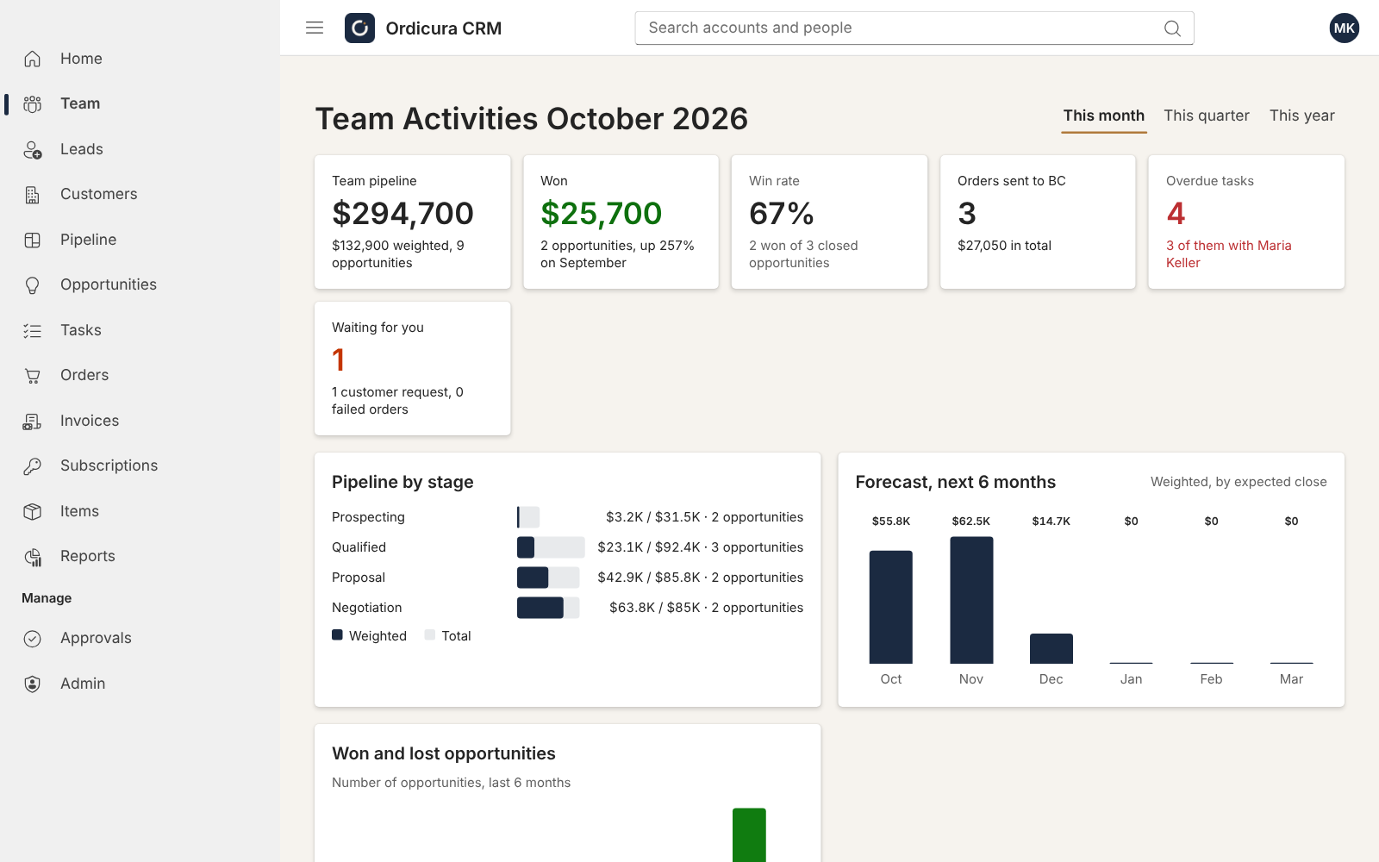This screenshot has height=862, width=1379.
Task: Open the Admin shield icon
Action: (33, 684)
